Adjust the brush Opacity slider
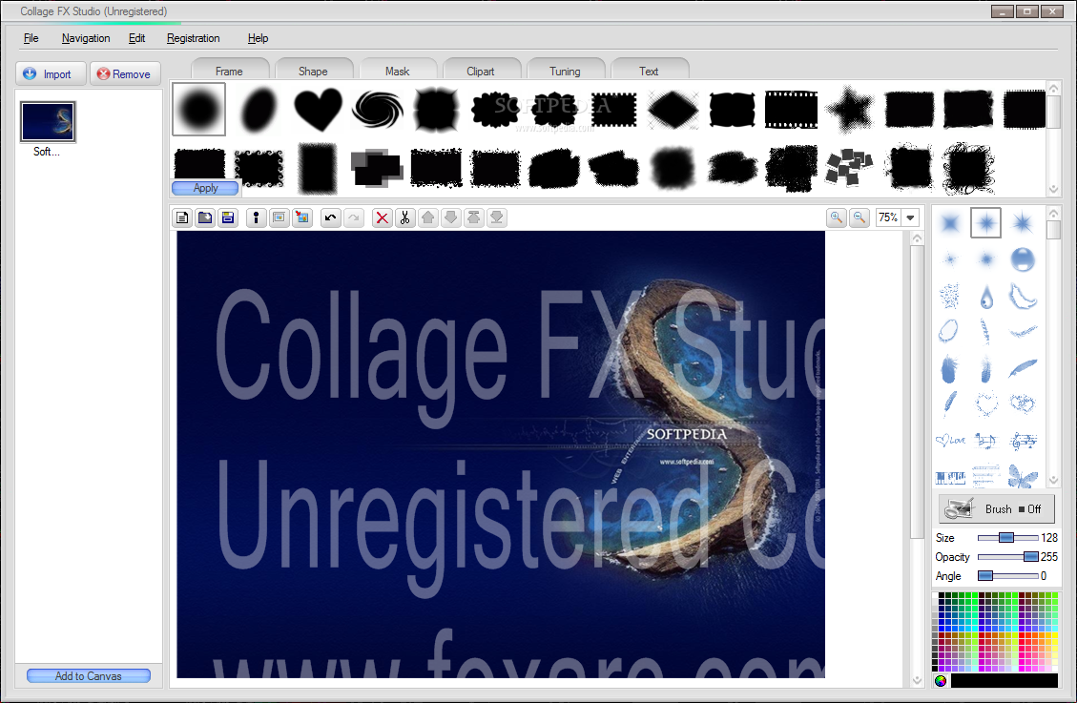Image resolution: width=1077 pixels, height=703 pixels. tap(1007, 556)
